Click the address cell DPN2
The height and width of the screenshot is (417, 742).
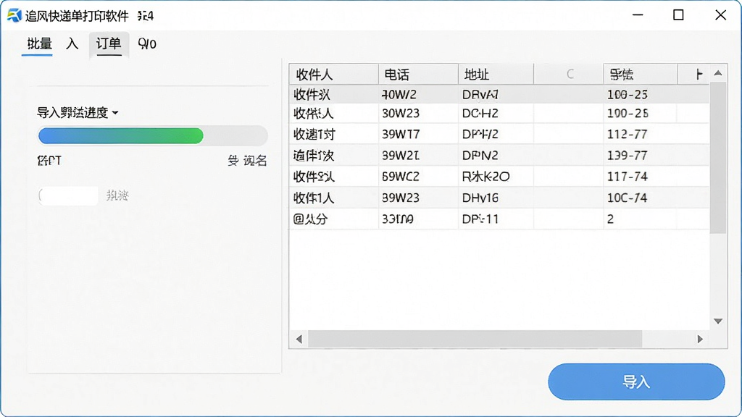496,156
